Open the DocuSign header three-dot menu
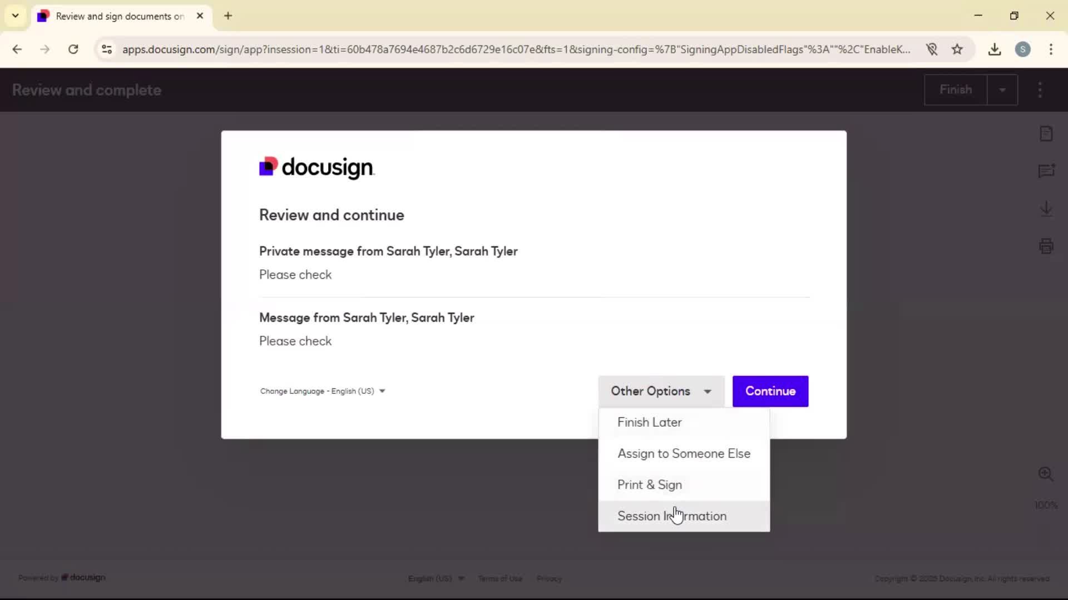The image size is (1068, 600). 1040,89
